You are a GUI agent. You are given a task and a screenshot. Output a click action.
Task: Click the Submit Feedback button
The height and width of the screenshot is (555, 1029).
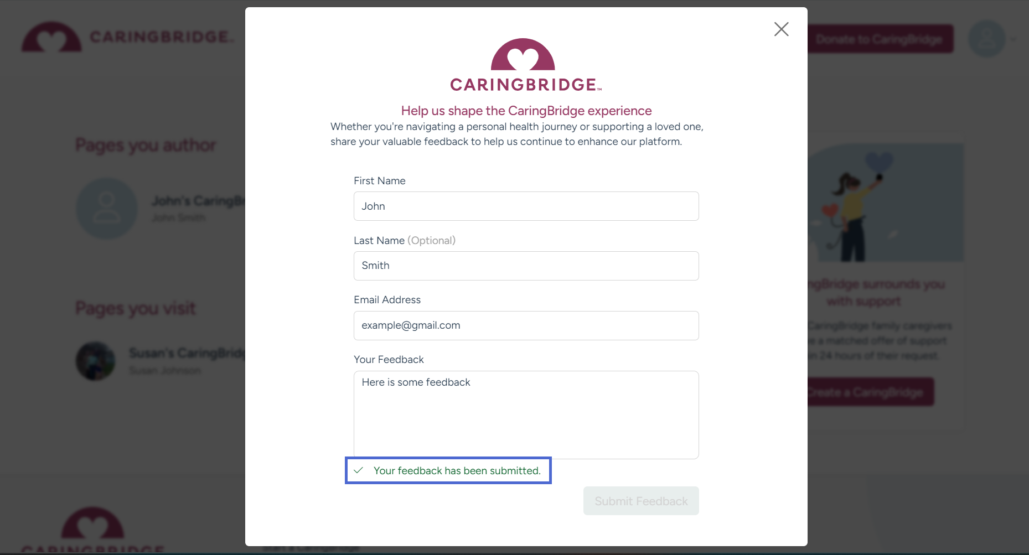[640, 500]
